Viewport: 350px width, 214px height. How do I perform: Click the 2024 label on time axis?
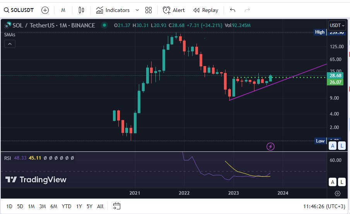pyautogui.click(x=283, y=193)
